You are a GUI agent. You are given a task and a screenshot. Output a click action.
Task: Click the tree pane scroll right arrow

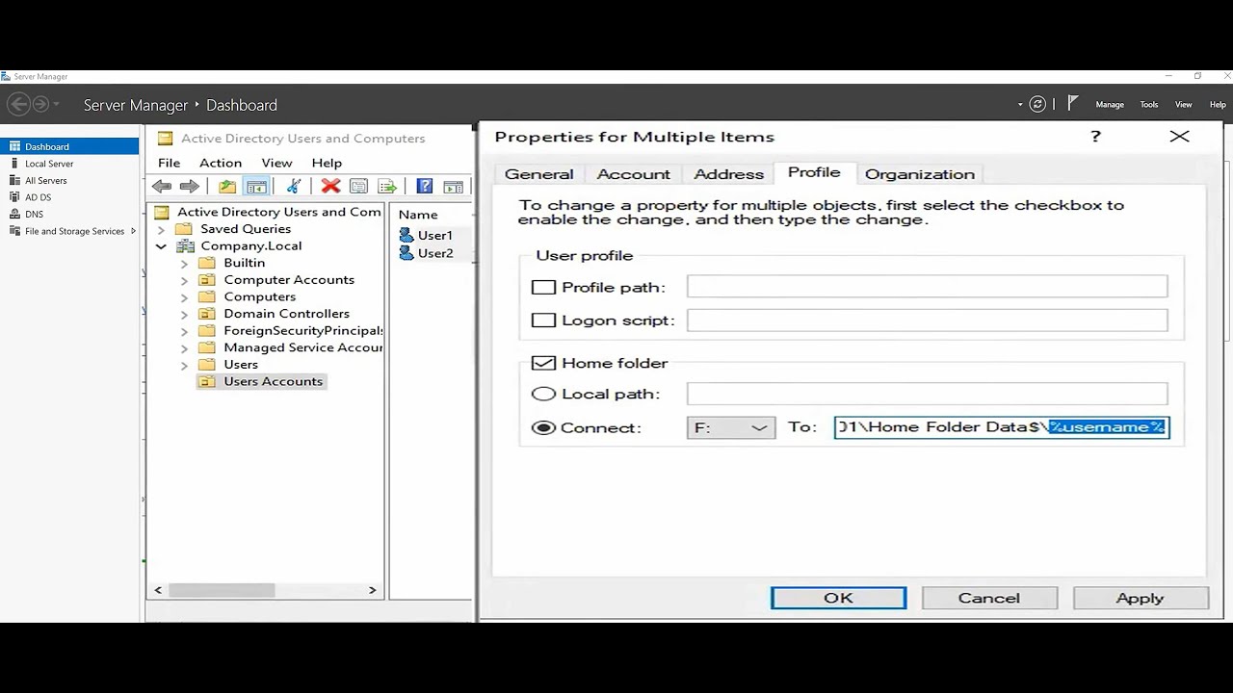coord(373,590)
